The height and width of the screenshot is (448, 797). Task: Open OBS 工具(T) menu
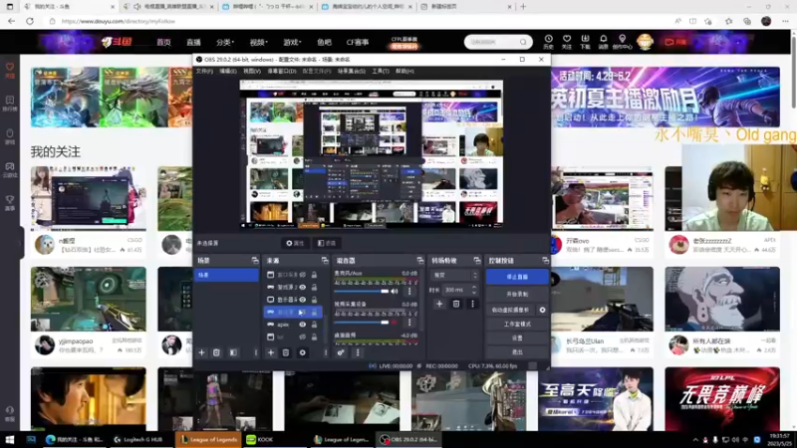381,71
